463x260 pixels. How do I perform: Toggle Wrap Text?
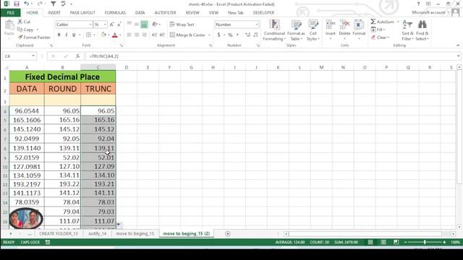coord(182,25)
